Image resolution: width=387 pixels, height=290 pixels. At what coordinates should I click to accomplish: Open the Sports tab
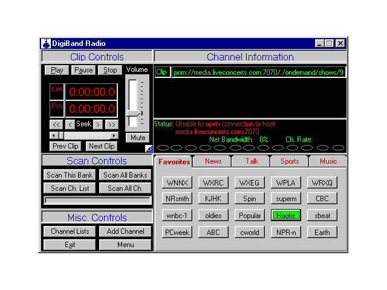point(290,161)
